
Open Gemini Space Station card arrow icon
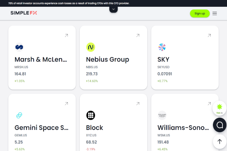click(x=66, y=103)
